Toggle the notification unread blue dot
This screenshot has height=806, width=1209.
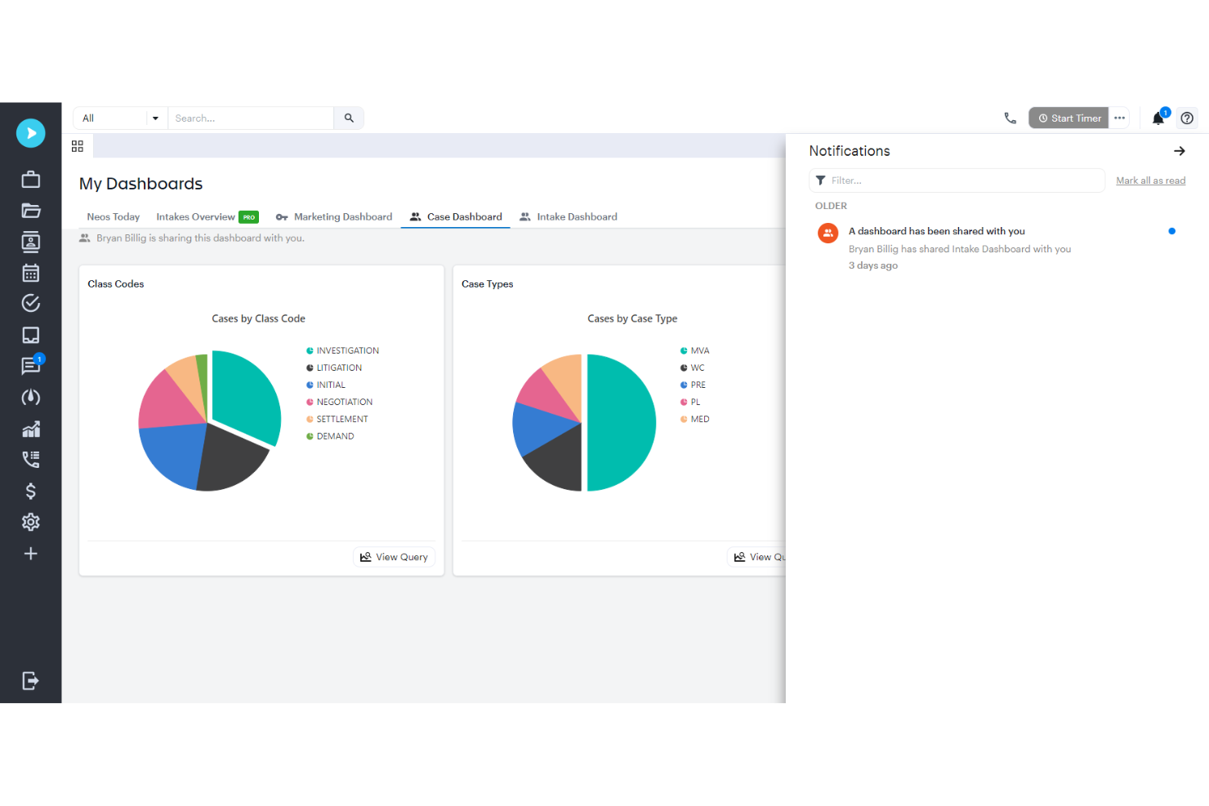1171,231
